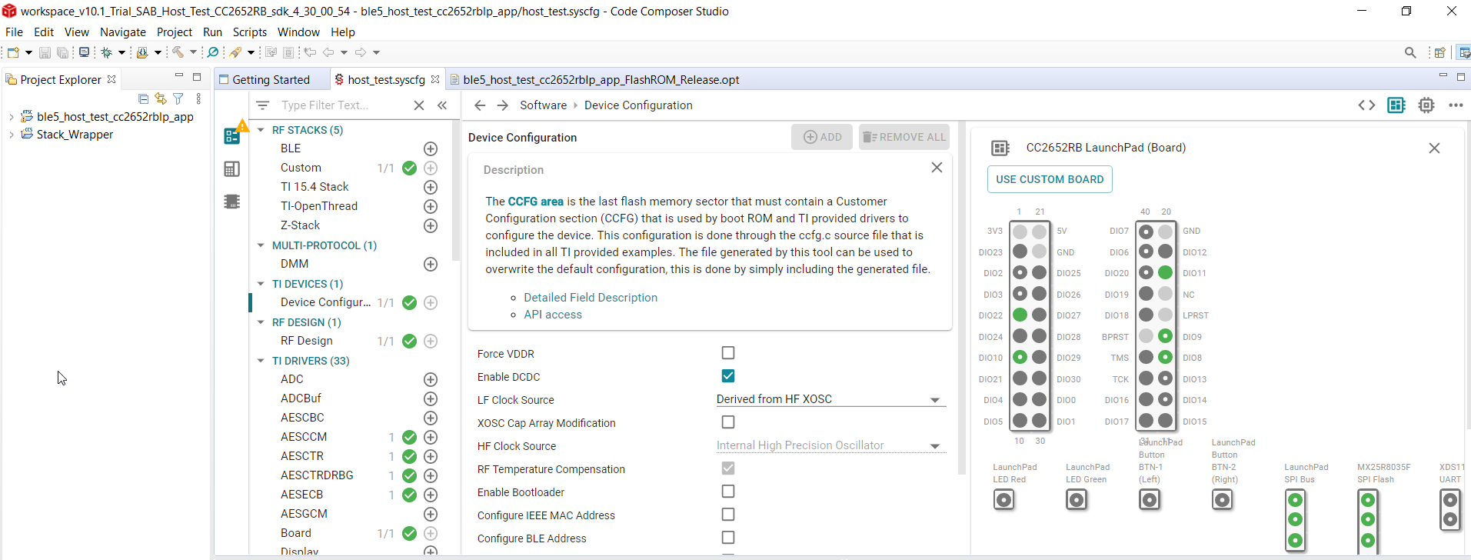Go back with toolbar left arrow
Image resolution: width=1471 pixels, height=560 pixels.
tap(328, 52)
